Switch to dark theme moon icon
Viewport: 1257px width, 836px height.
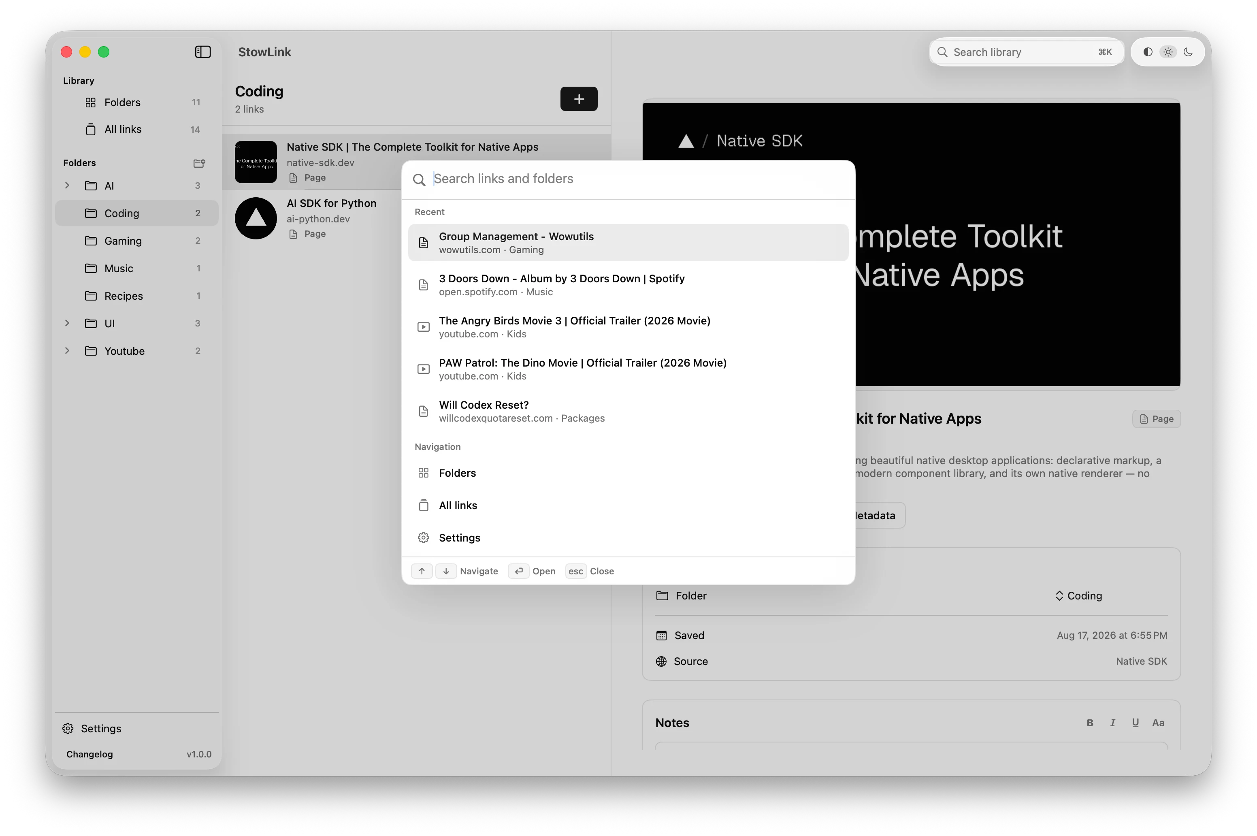pyautogui.click(x=1188, y=52)
